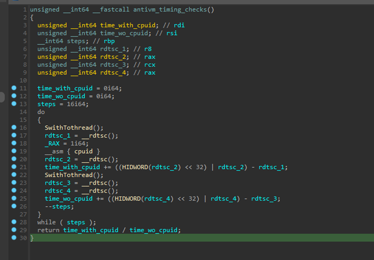The width and height of the screenshot is (374, 260).
Task: Click breakpoint marker beside line 23
Action: (14, 183)
